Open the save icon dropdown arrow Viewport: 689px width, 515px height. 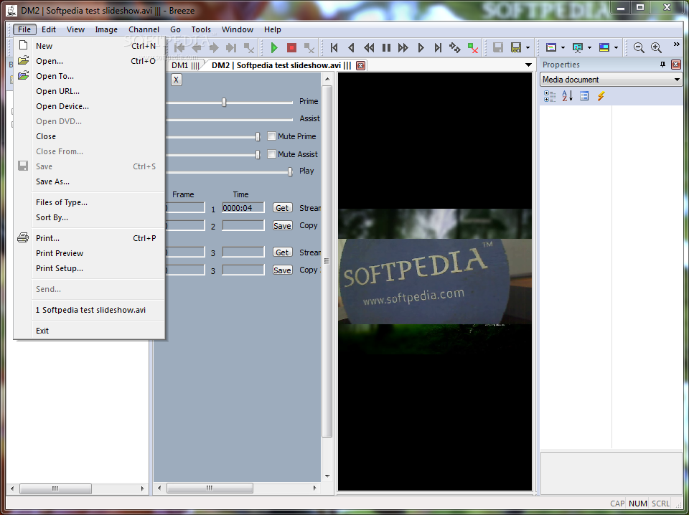(x=528, y=48)
